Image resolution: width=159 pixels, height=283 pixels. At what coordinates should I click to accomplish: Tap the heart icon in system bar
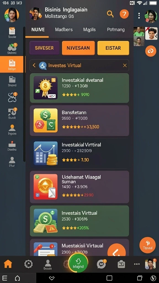tap(52, 278)
